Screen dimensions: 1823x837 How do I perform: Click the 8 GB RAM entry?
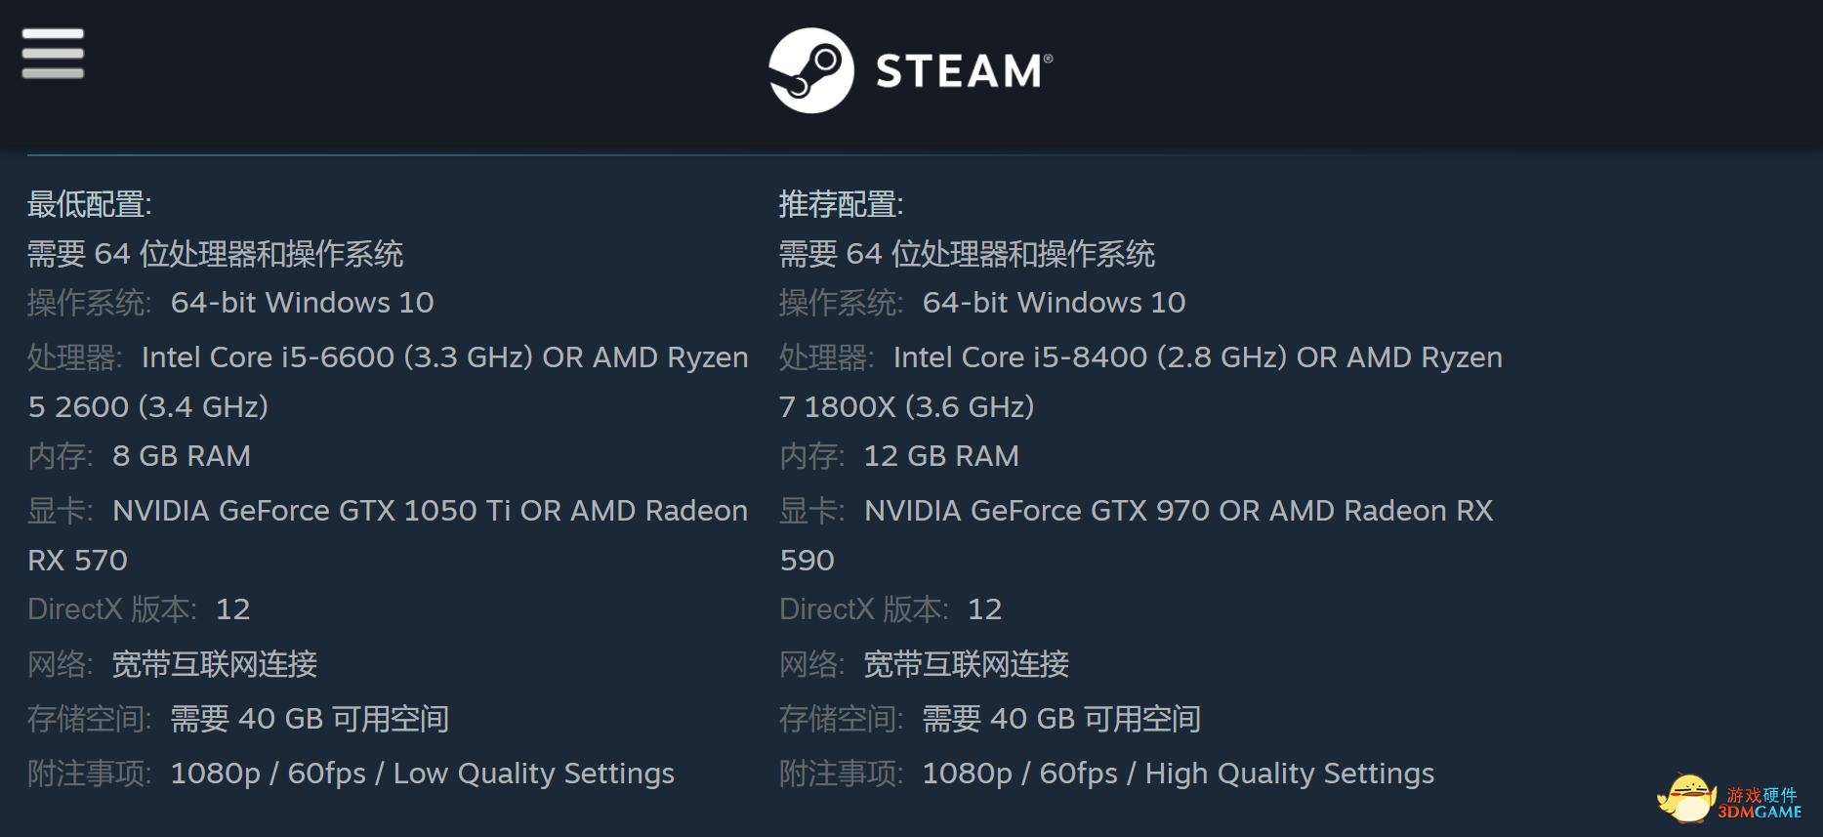point(182,456)
